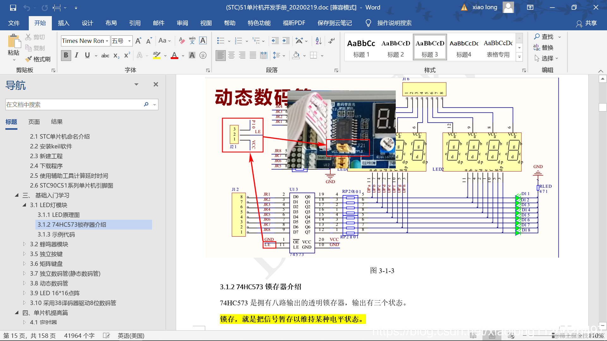This screenshot has height=341, width=607.
Task: Click the Sort A-Z icon
Action: [x=318, y=40]
